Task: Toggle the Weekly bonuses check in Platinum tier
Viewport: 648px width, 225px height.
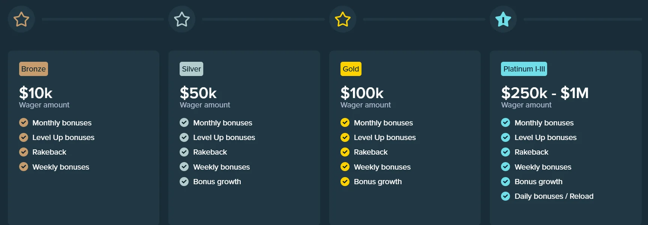Action: [x=505, y=167]
